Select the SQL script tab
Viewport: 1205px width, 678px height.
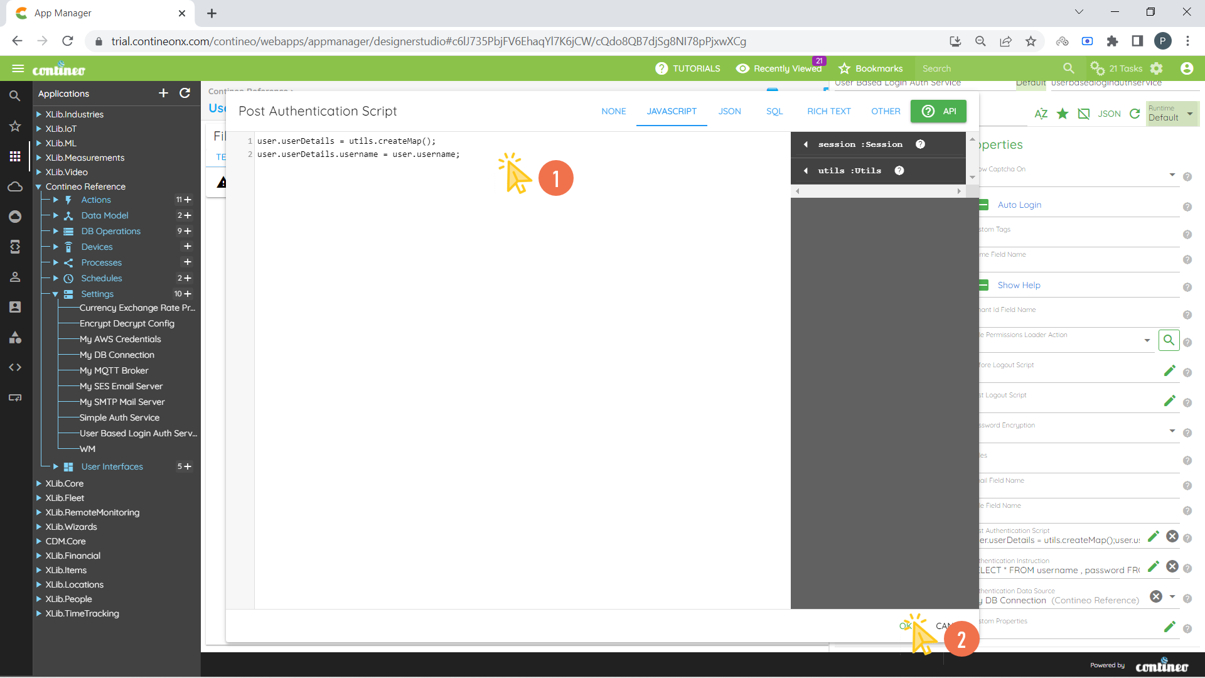(774, 111)
